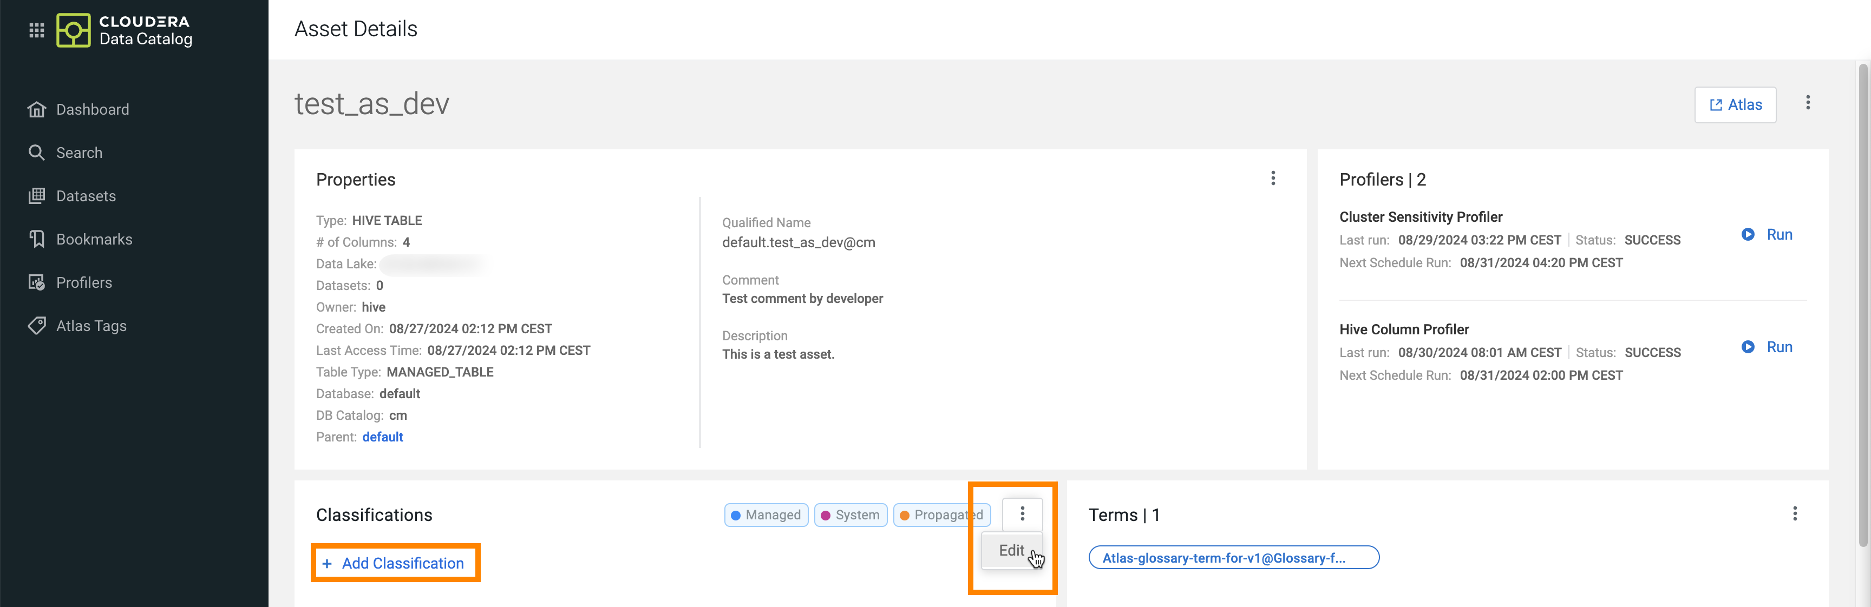Click the Classifications three-dot menu button
The height and width of the screenshot is (607, 1871).
1022,514
